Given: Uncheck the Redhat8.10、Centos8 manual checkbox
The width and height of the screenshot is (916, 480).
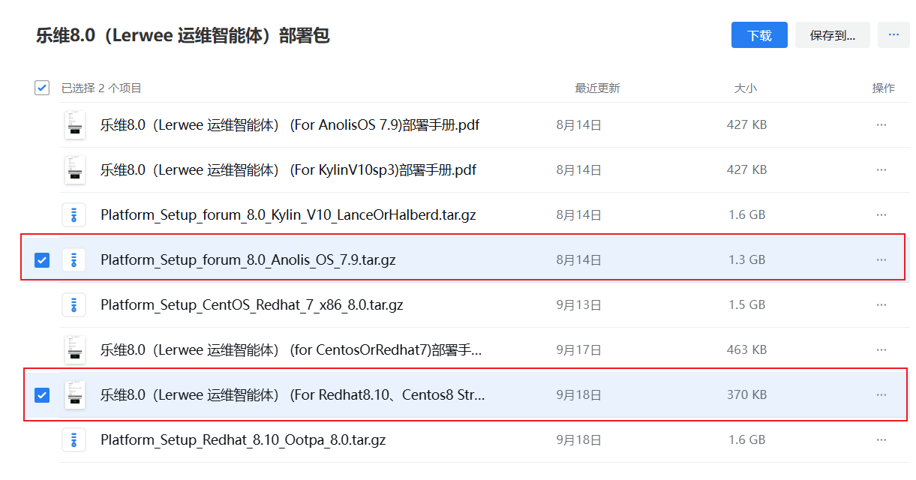Looking at the screenshot, I should (42, 395).
